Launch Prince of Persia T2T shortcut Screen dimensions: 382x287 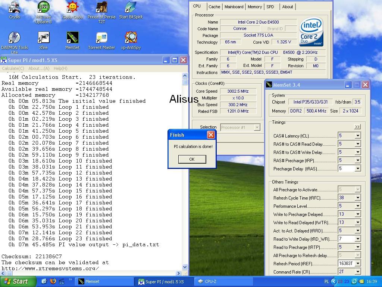point(101,12)
